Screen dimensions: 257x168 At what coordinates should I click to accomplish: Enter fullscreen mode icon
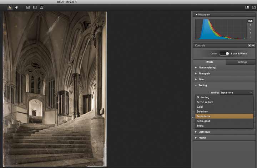coord(254,7)
